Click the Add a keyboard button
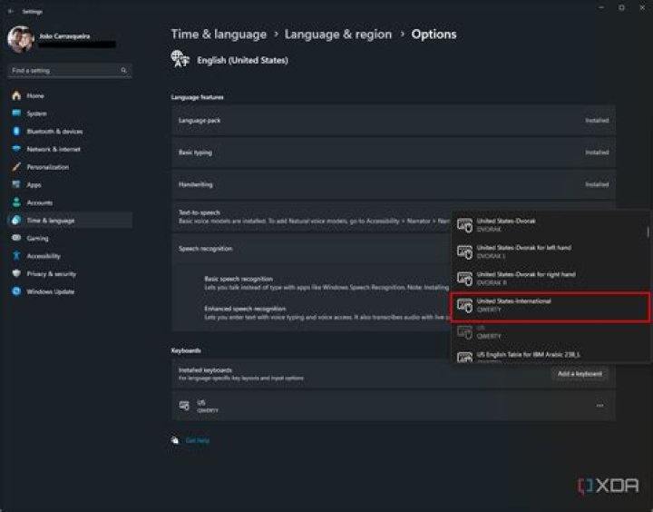Viewport: 653px width, 512px height. click(580, 374)
